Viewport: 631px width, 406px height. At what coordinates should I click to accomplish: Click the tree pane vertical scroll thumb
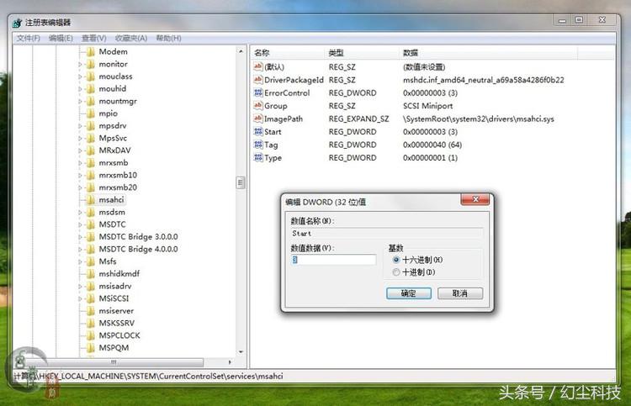tap(241, 183)
